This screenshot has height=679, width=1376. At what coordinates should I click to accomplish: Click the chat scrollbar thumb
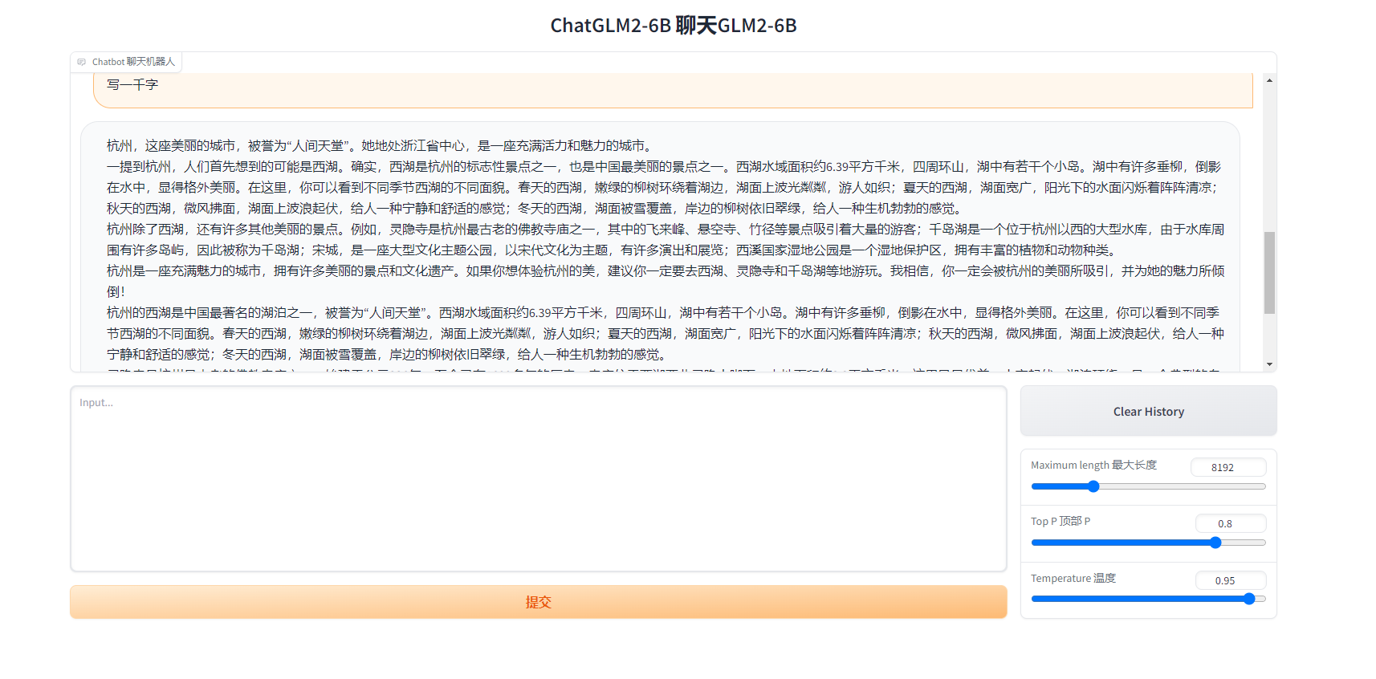(x=1269, y=273)
